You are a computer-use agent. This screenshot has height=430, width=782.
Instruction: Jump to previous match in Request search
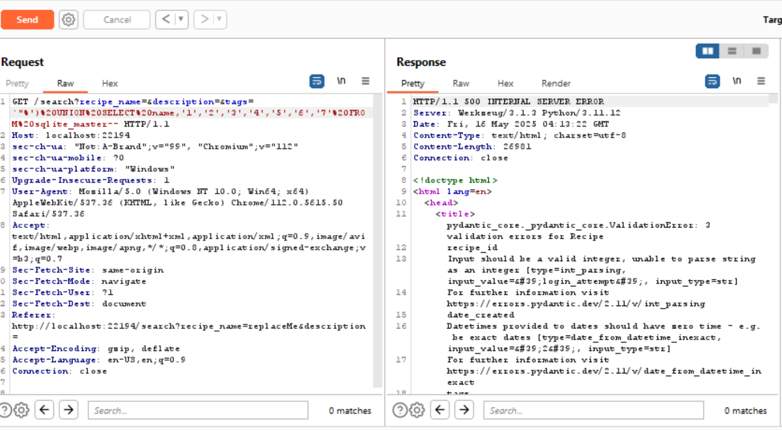(x=44, y=410)
